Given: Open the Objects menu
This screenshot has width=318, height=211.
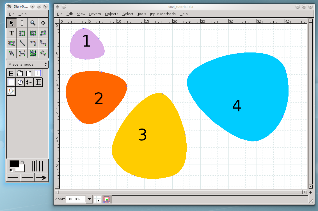Looking at the screenshot, I should click(111, 14).
